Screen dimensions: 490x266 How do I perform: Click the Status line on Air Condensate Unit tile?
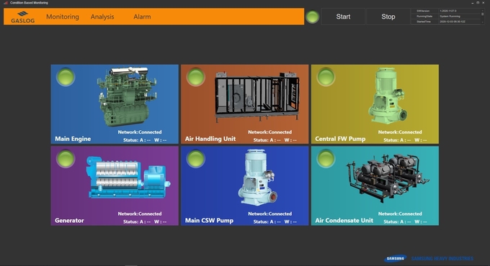tap(405, 221)
